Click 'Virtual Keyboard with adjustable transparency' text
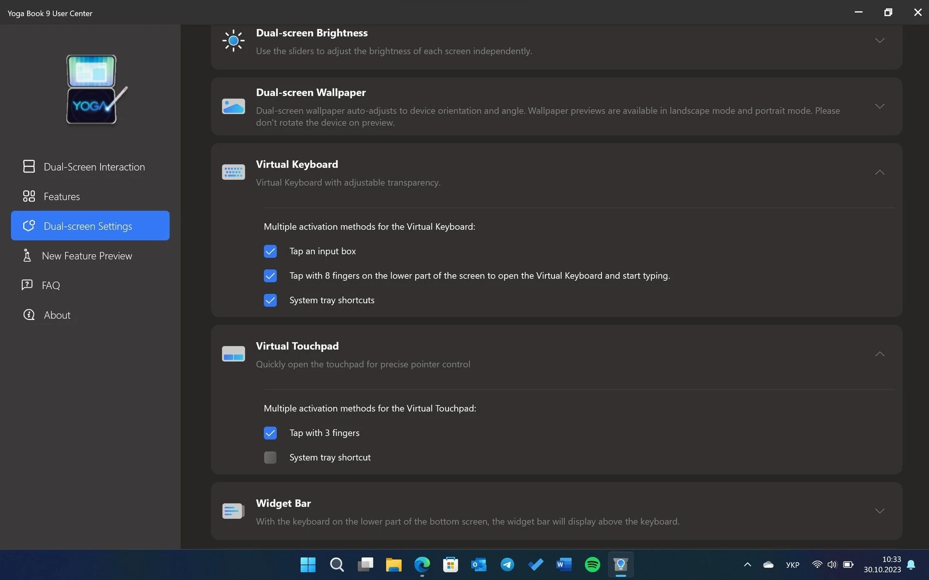929x580 pixels. coord(348,183)
